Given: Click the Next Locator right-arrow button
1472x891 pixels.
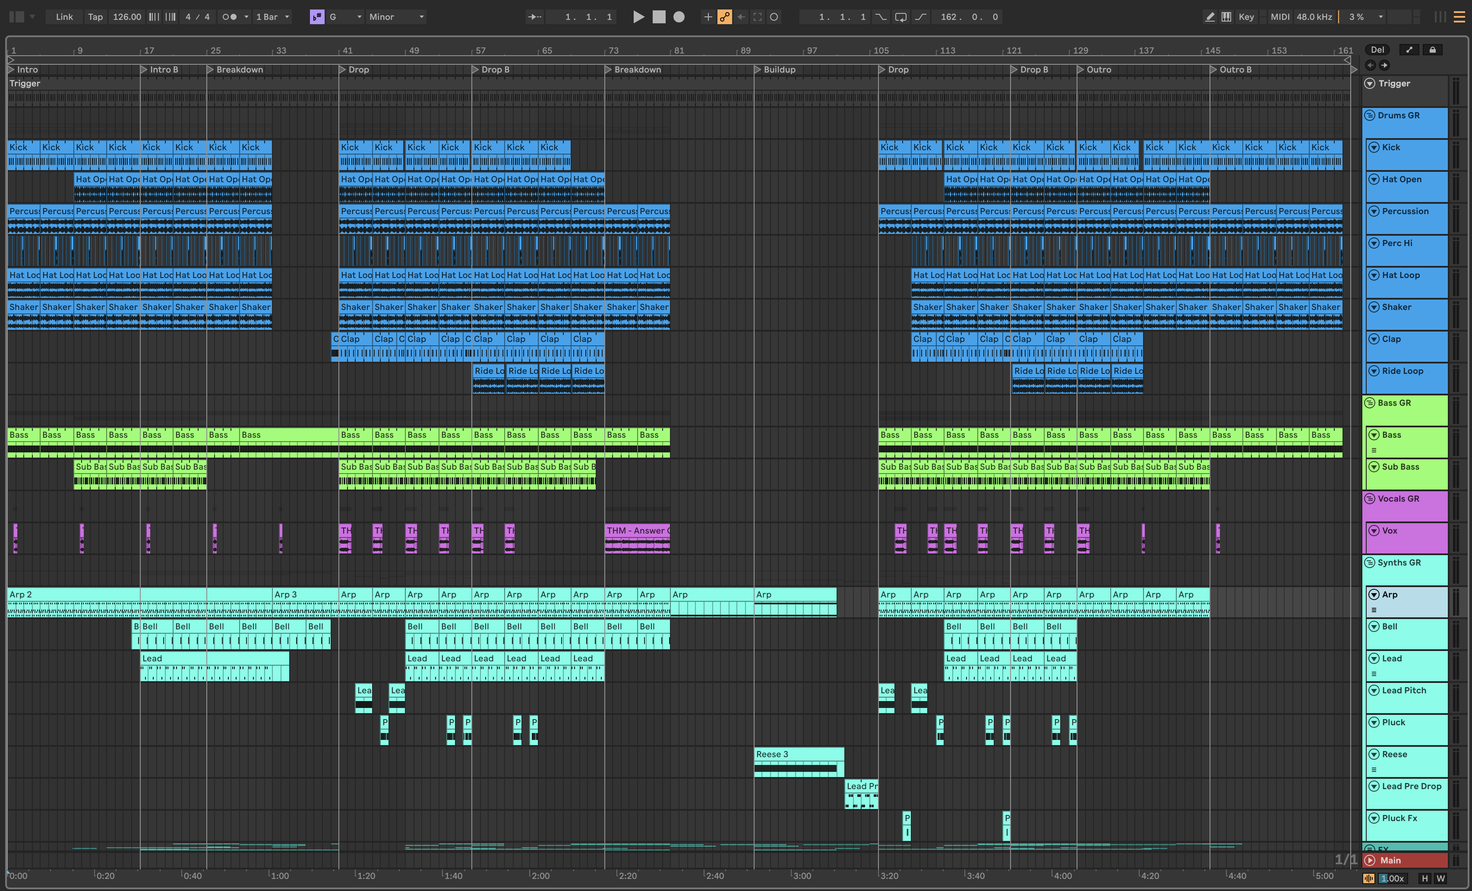Looking at the screenshot, I should click(1384, 65).
